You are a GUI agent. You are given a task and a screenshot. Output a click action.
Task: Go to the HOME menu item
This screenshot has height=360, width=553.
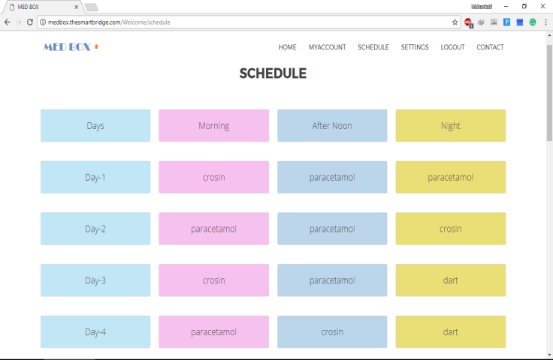pos(287,47)
